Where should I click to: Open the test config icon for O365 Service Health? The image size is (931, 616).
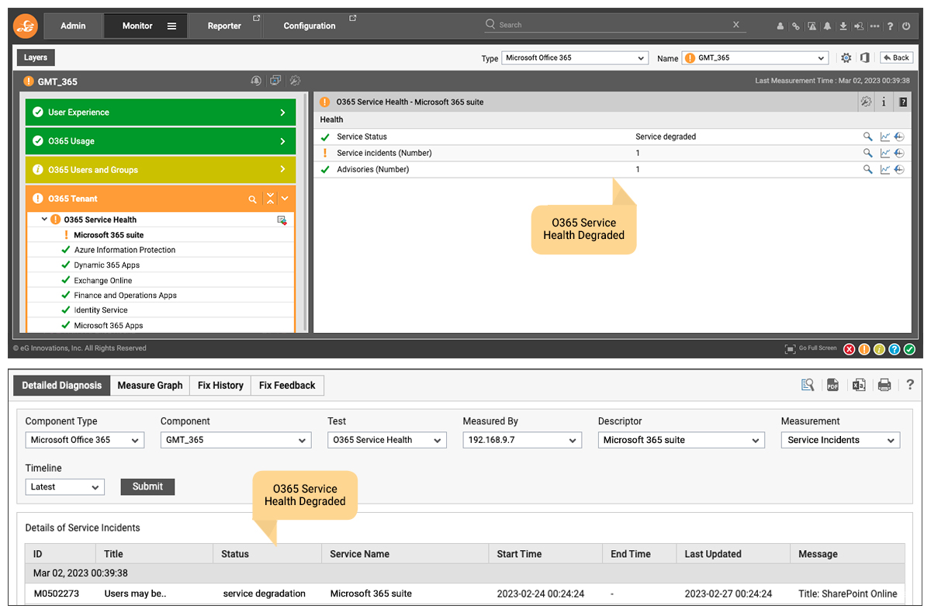(x=282, y=220)
